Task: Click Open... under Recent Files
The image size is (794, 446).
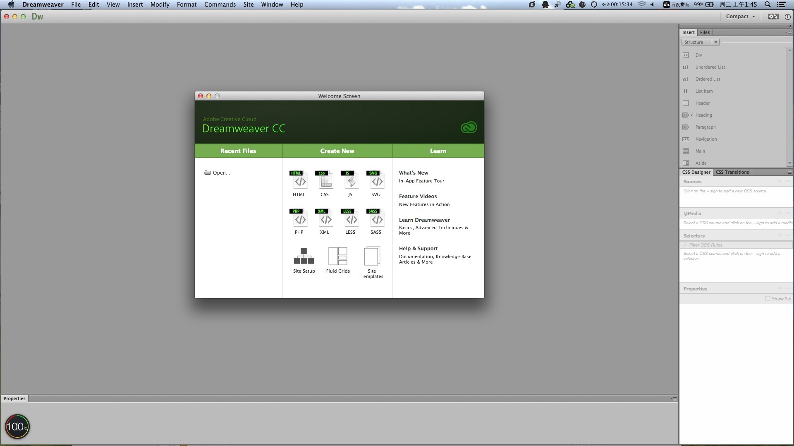Action: coord(217,173)
